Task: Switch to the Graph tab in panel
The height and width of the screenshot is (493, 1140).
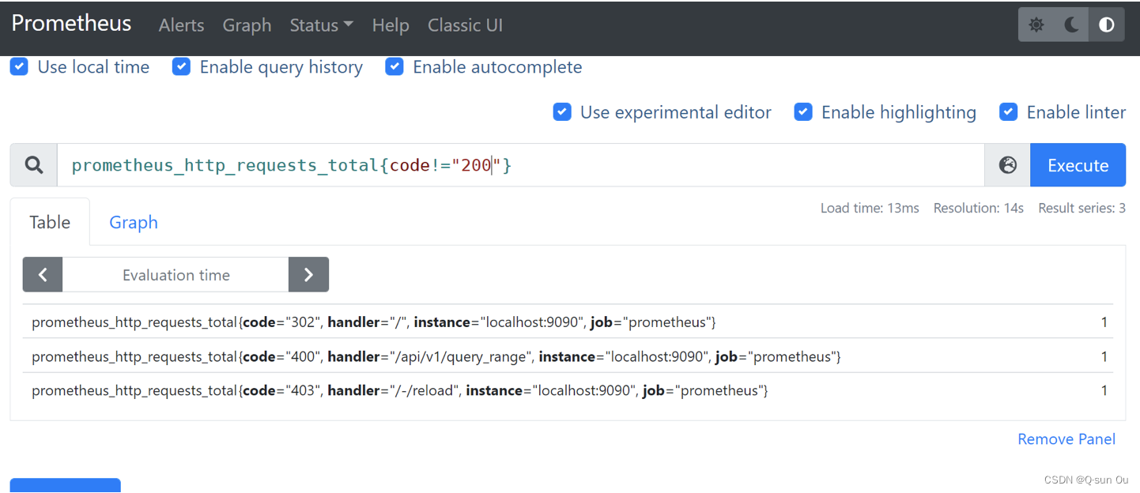Action: click(x=134, y=222)
